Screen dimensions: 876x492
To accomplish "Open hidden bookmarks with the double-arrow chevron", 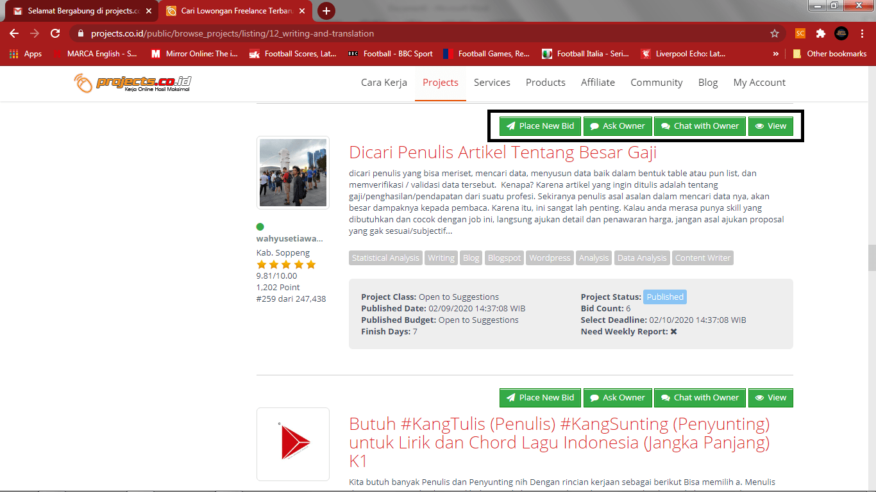I will point(777,54).
